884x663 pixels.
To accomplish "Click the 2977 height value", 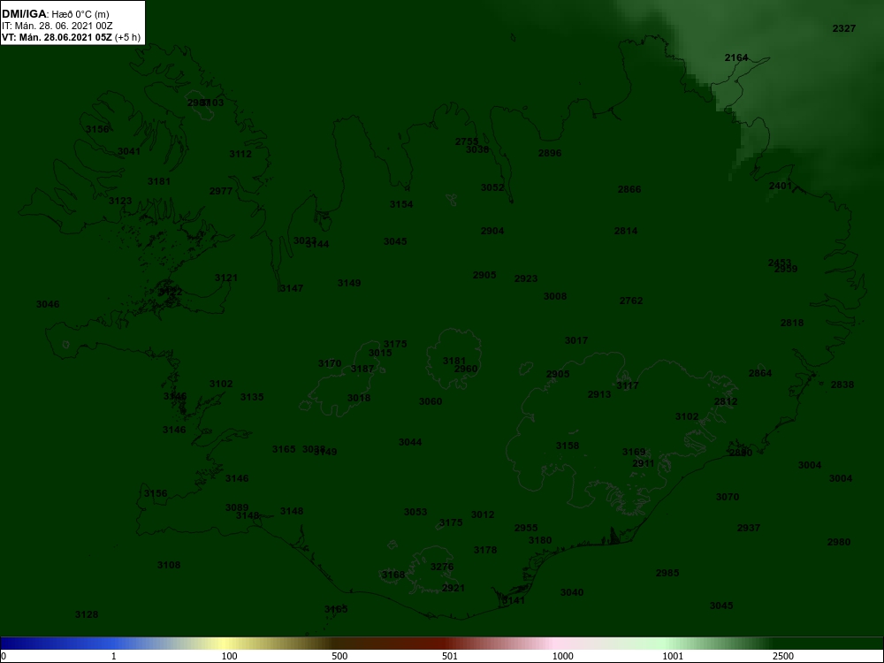I will [221, 191].
